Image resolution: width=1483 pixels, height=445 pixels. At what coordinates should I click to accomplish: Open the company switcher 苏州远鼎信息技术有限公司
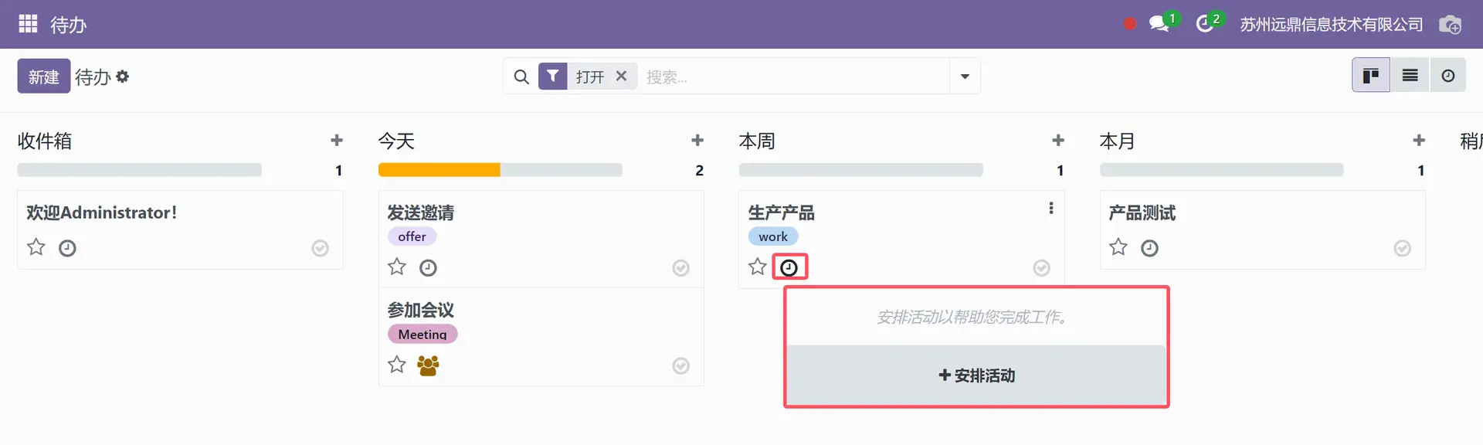[x=1331, y=25]
